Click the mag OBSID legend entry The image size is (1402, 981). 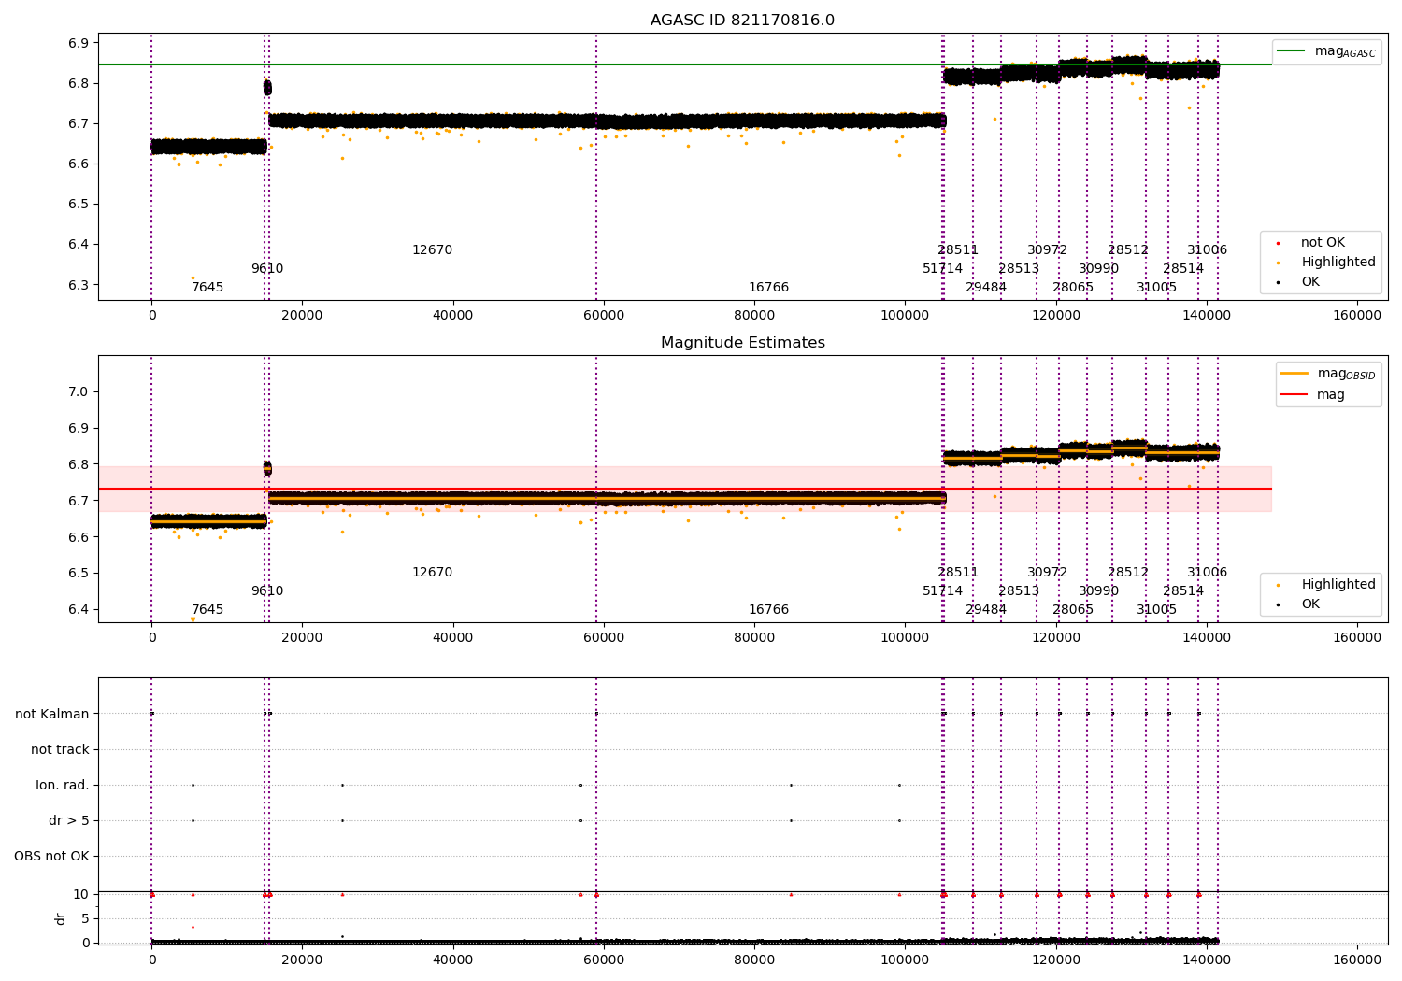pyautogui.click(x=1329, y=374)
